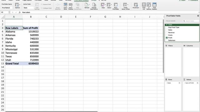Click Expand Field in the ribbon
Screen dimensions: 200x112
point(46,4)
